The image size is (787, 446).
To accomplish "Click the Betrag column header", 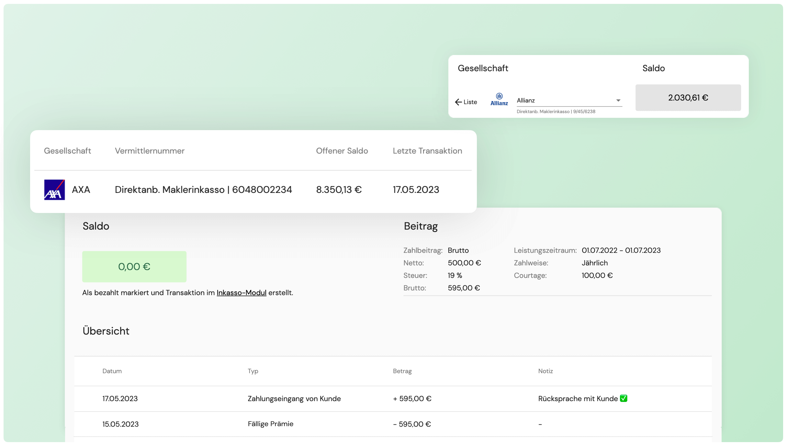I will (402, 371).
